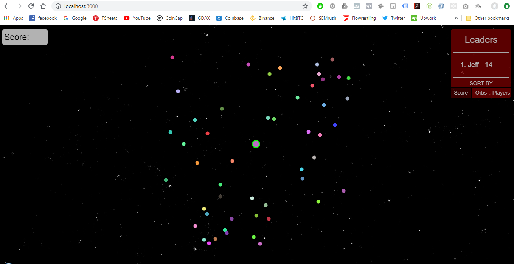Screen dimensions: 514x264
Task: Click the green-ringed player orb
Action: (256, 144)
